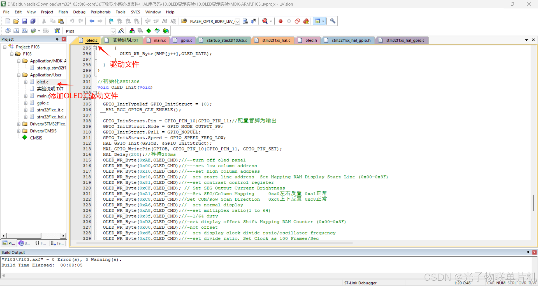Pin the Build Output panel
The width and height of the screenshot is (538, 286).
click(x=528, y=252)
